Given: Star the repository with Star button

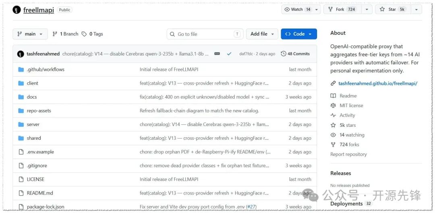Looking at the screenshot, I should tap(392, 9).
